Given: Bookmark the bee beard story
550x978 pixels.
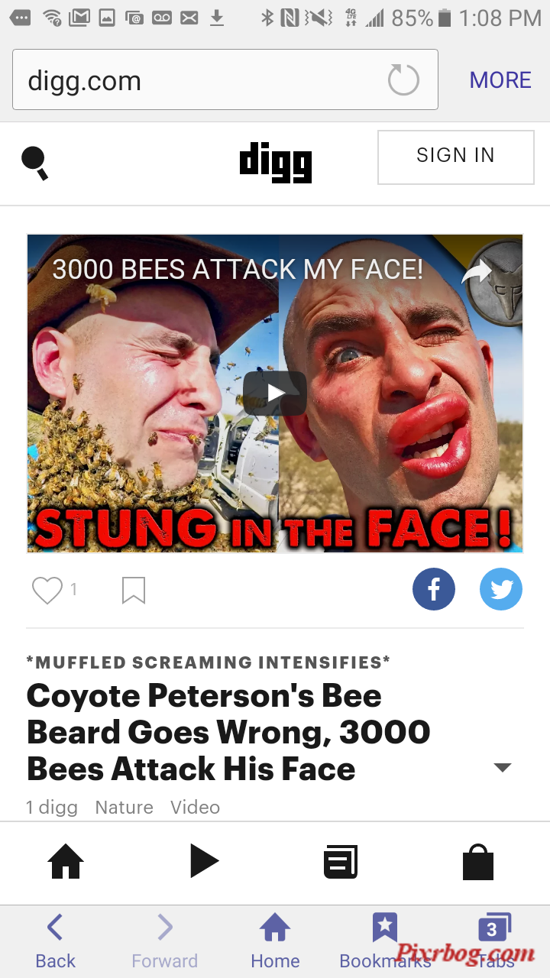Looking at the screenshot, I should click(134, 590).
